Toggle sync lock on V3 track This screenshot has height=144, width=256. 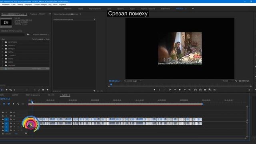coord(11,112)
